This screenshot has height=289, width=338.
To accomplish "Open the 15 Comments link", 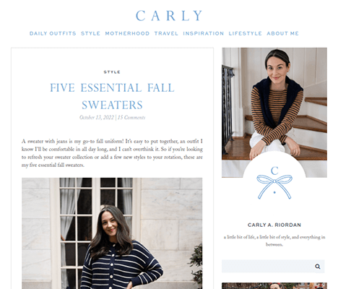I will (131, 117).
